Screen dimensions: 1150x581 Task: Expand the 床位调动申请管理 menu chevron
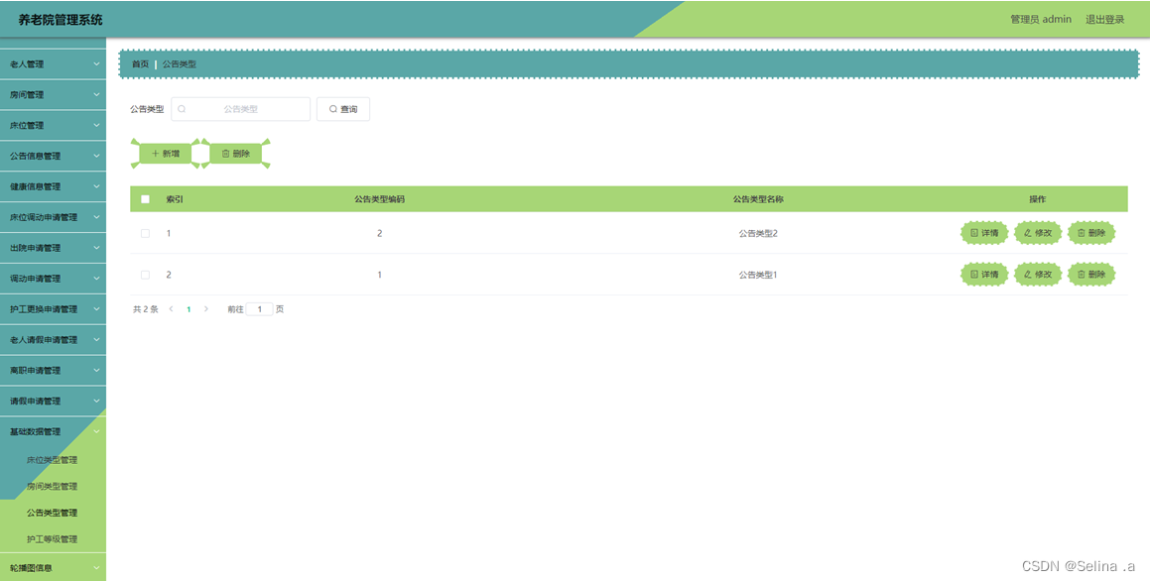coord(96,217)
